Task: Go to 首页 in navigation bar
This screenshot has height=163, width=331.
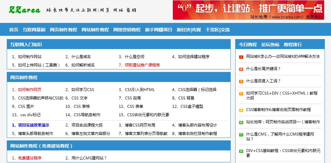Action: [14, 30]
